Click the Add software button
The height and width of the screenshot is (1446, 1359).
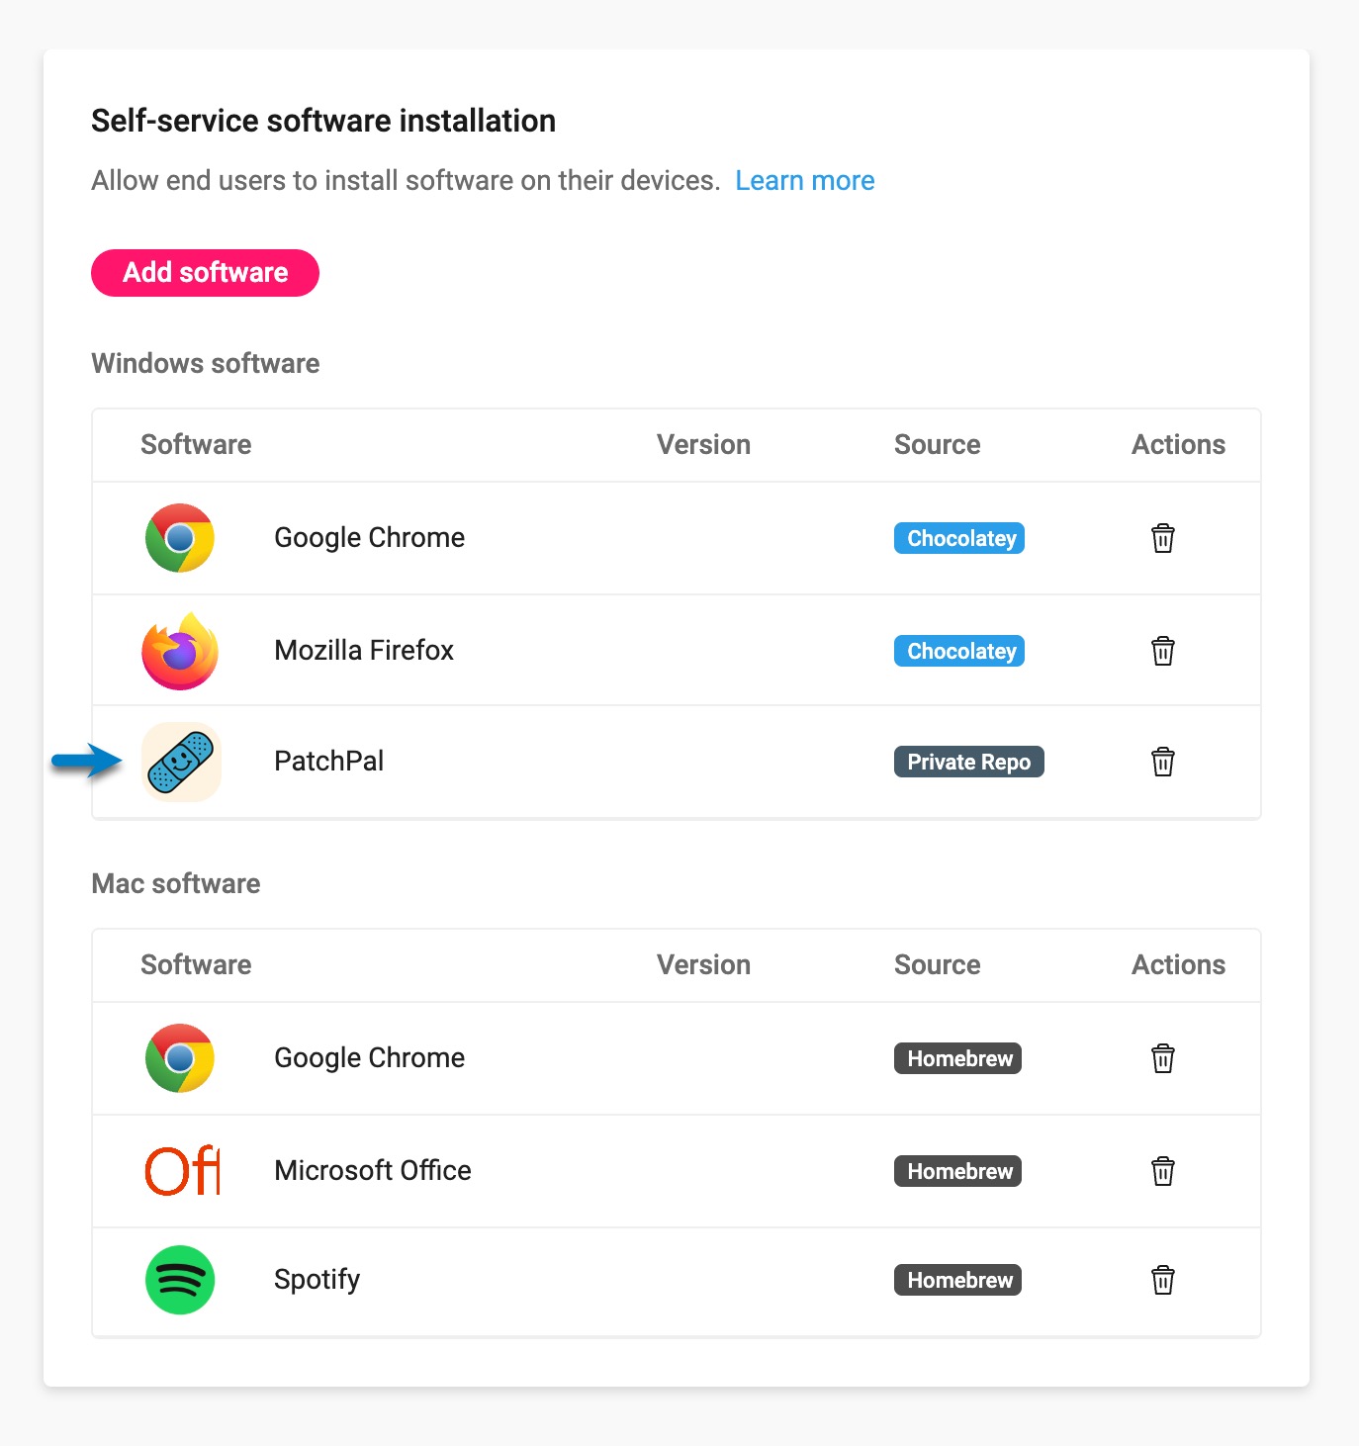pos(205,273)
